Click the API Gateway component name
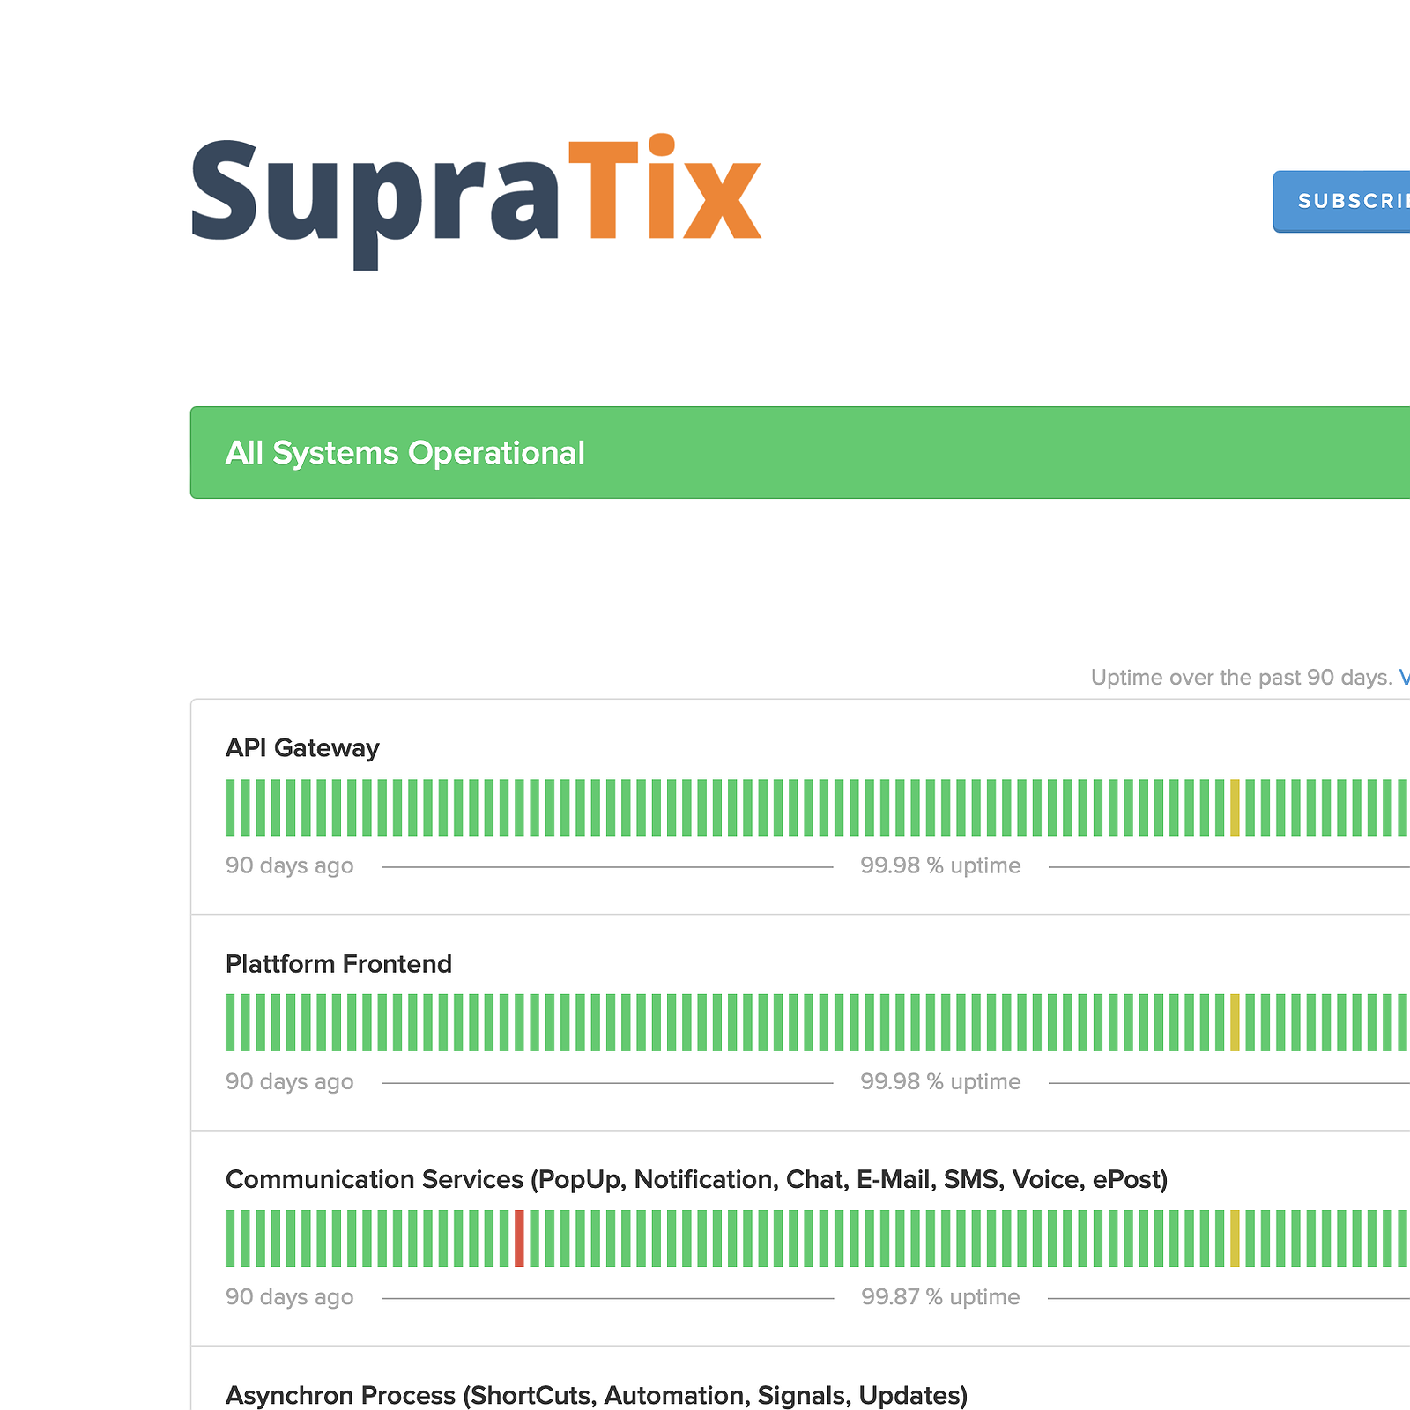The height and width of the screenshot is (1410, 1410). tap(302, 748)
